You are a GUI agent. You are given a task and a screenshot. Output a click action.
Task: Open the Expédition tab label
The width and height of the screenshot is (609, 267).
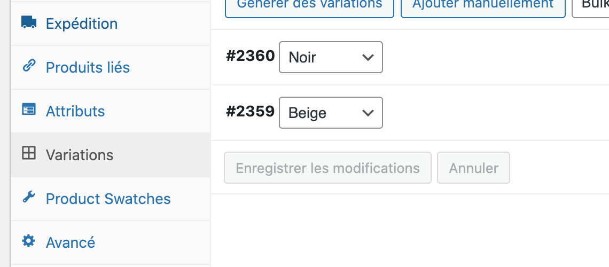point(82,23)
